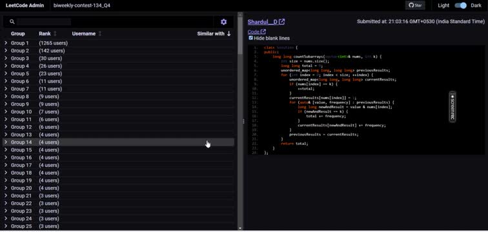Open external link icon beside Shardul__D
488x232 pixels.
click(281, 22)
